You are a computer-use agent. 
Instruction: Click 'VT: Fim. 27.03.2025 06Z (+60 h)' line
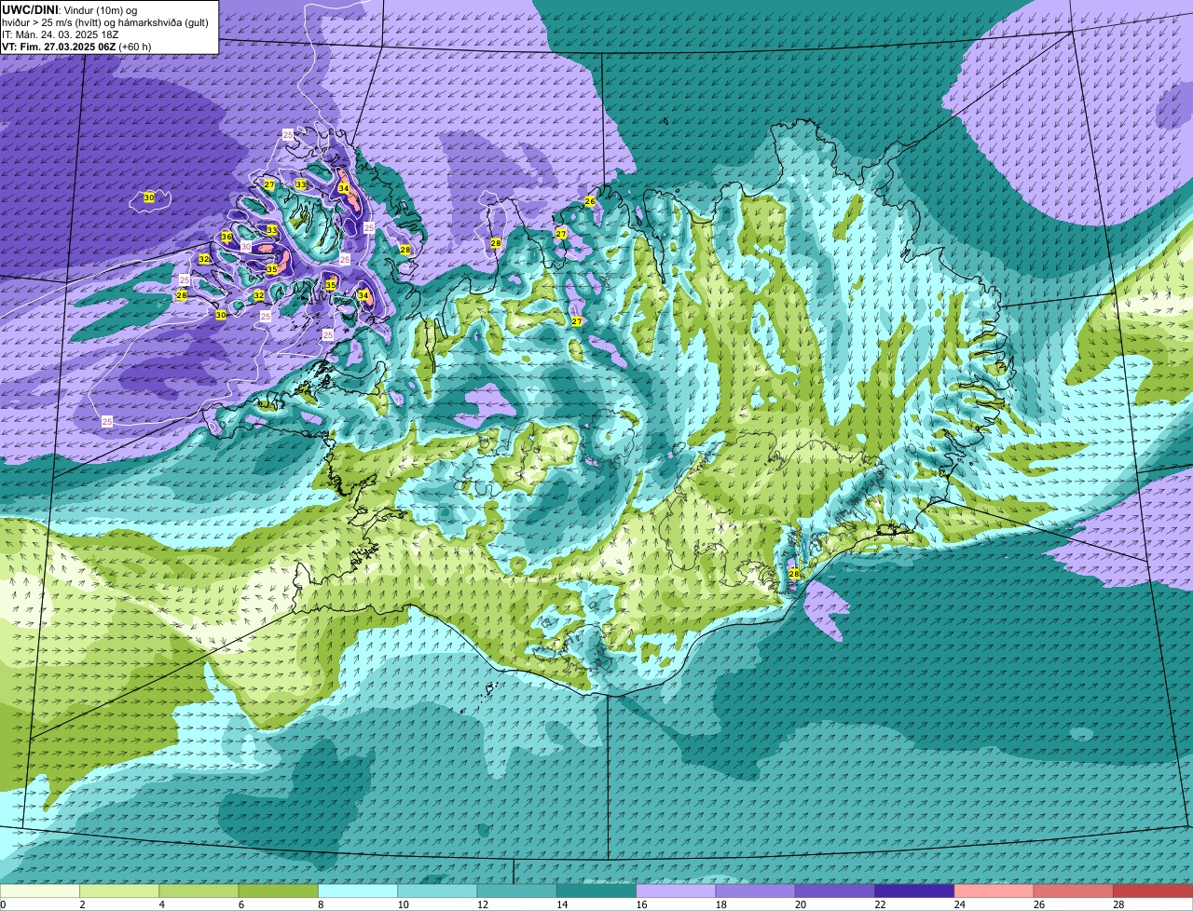tap(76, 47)
